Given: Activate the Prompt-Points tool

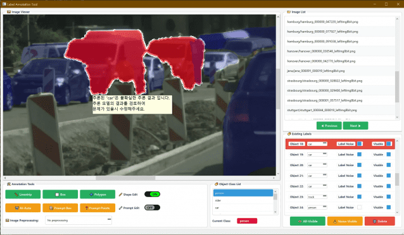Looking at the screenshot, I should point(98,208).
